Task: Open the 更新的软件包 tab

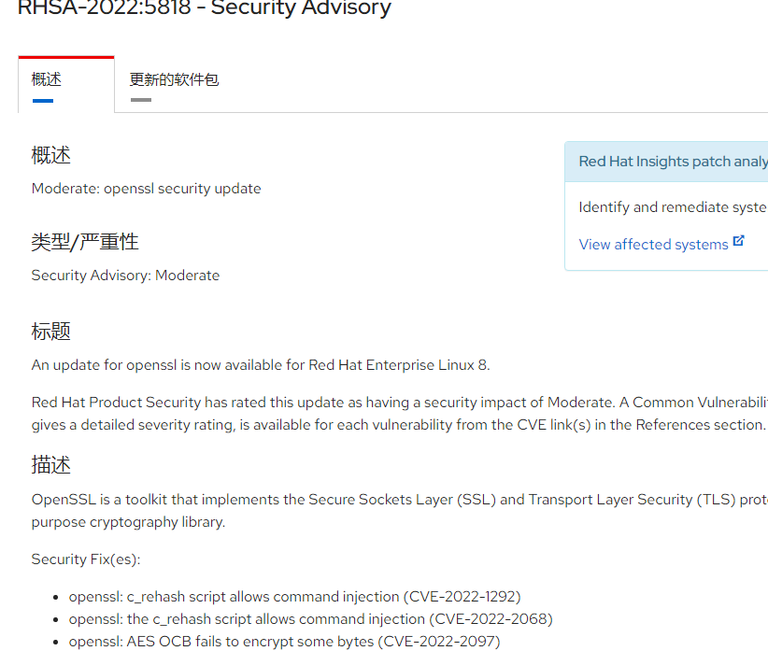Action: pos(174,79)
